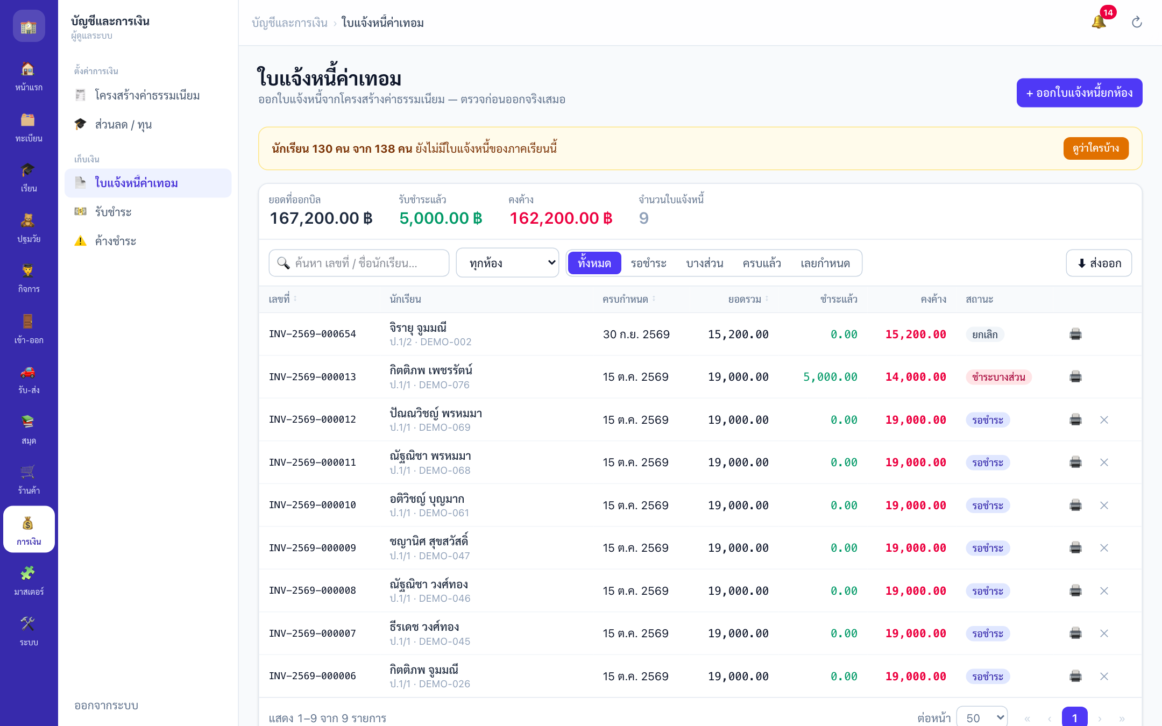This screenshot has width=1162, height=726.
Task: Open รับ-ส่ง car module
Action: point(29,379)
